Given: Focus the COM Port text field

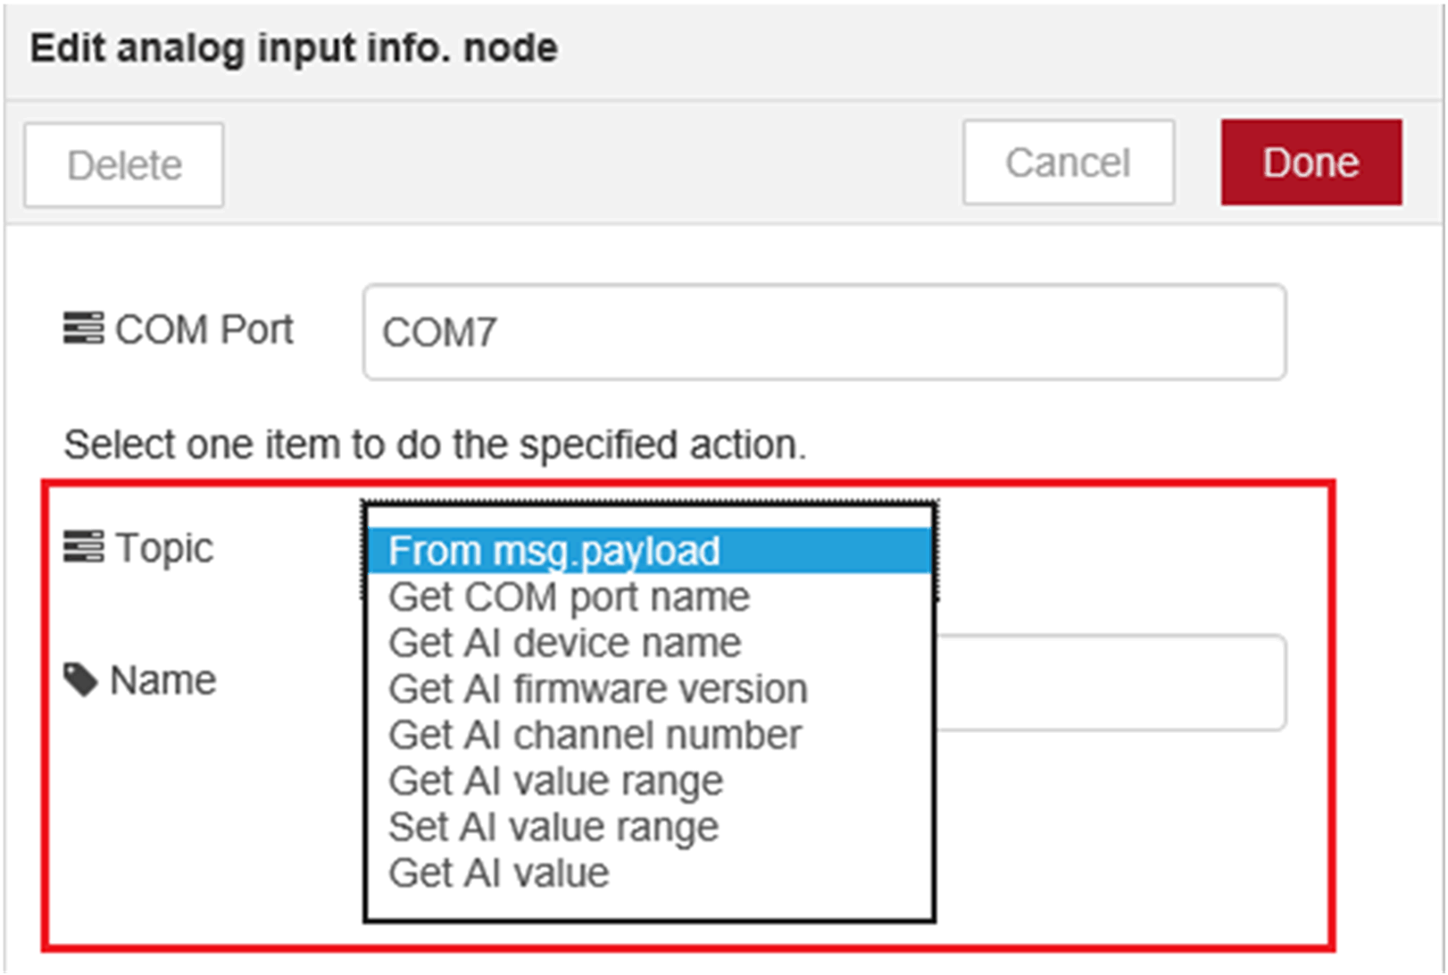Looking at the screenshot, I should click(x=823, y=332).
